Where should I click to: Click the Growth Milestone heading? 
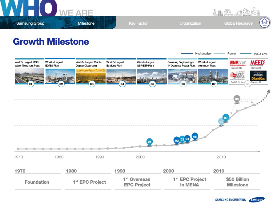pyautogui.click(x=51, y=42)
